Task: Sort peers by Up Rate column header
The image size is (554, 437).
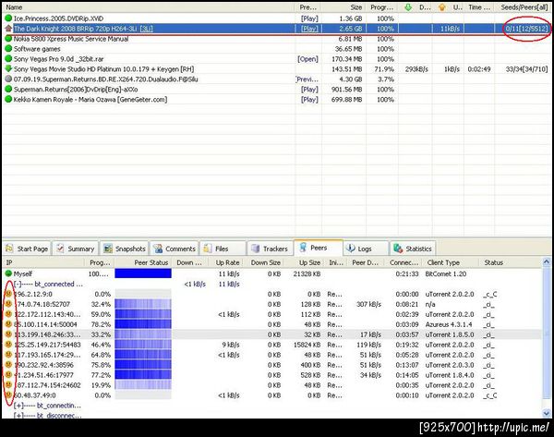Action: [x=225, y=262]
